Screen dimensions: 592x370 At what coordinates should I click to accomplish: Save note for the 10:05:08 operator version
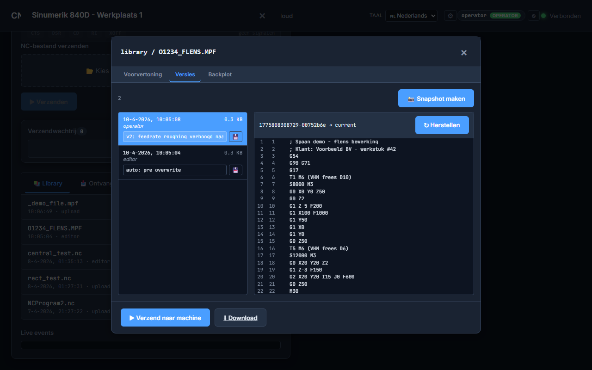[235, 137]
